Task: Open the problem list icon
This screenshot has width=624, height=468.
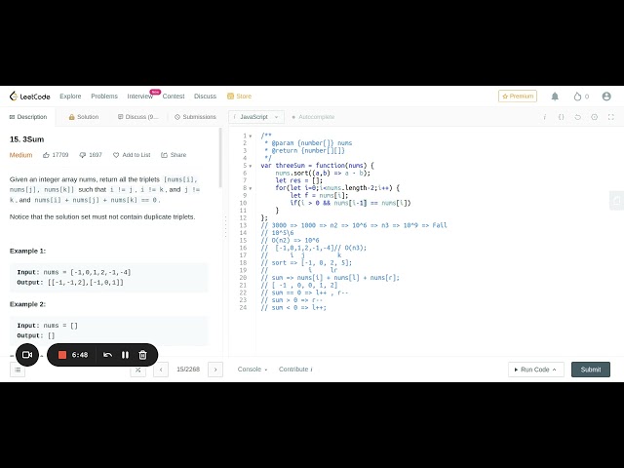Action: [x=18, y=370]
